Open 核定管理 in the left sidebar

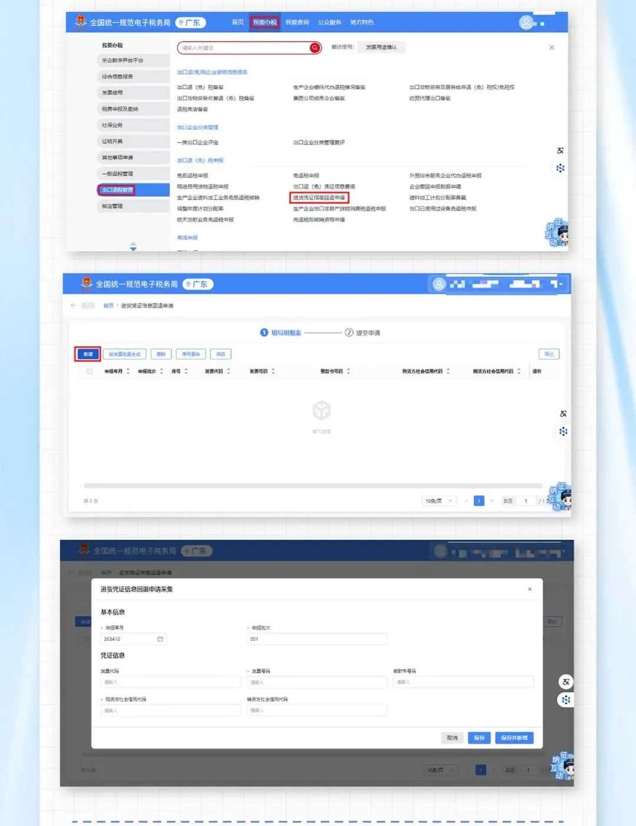pos(134,206)
